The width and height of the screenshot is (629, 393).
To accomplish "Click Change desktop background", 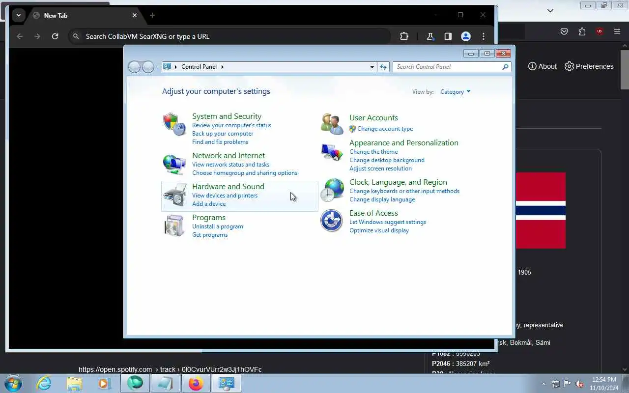I will (387, 160).
